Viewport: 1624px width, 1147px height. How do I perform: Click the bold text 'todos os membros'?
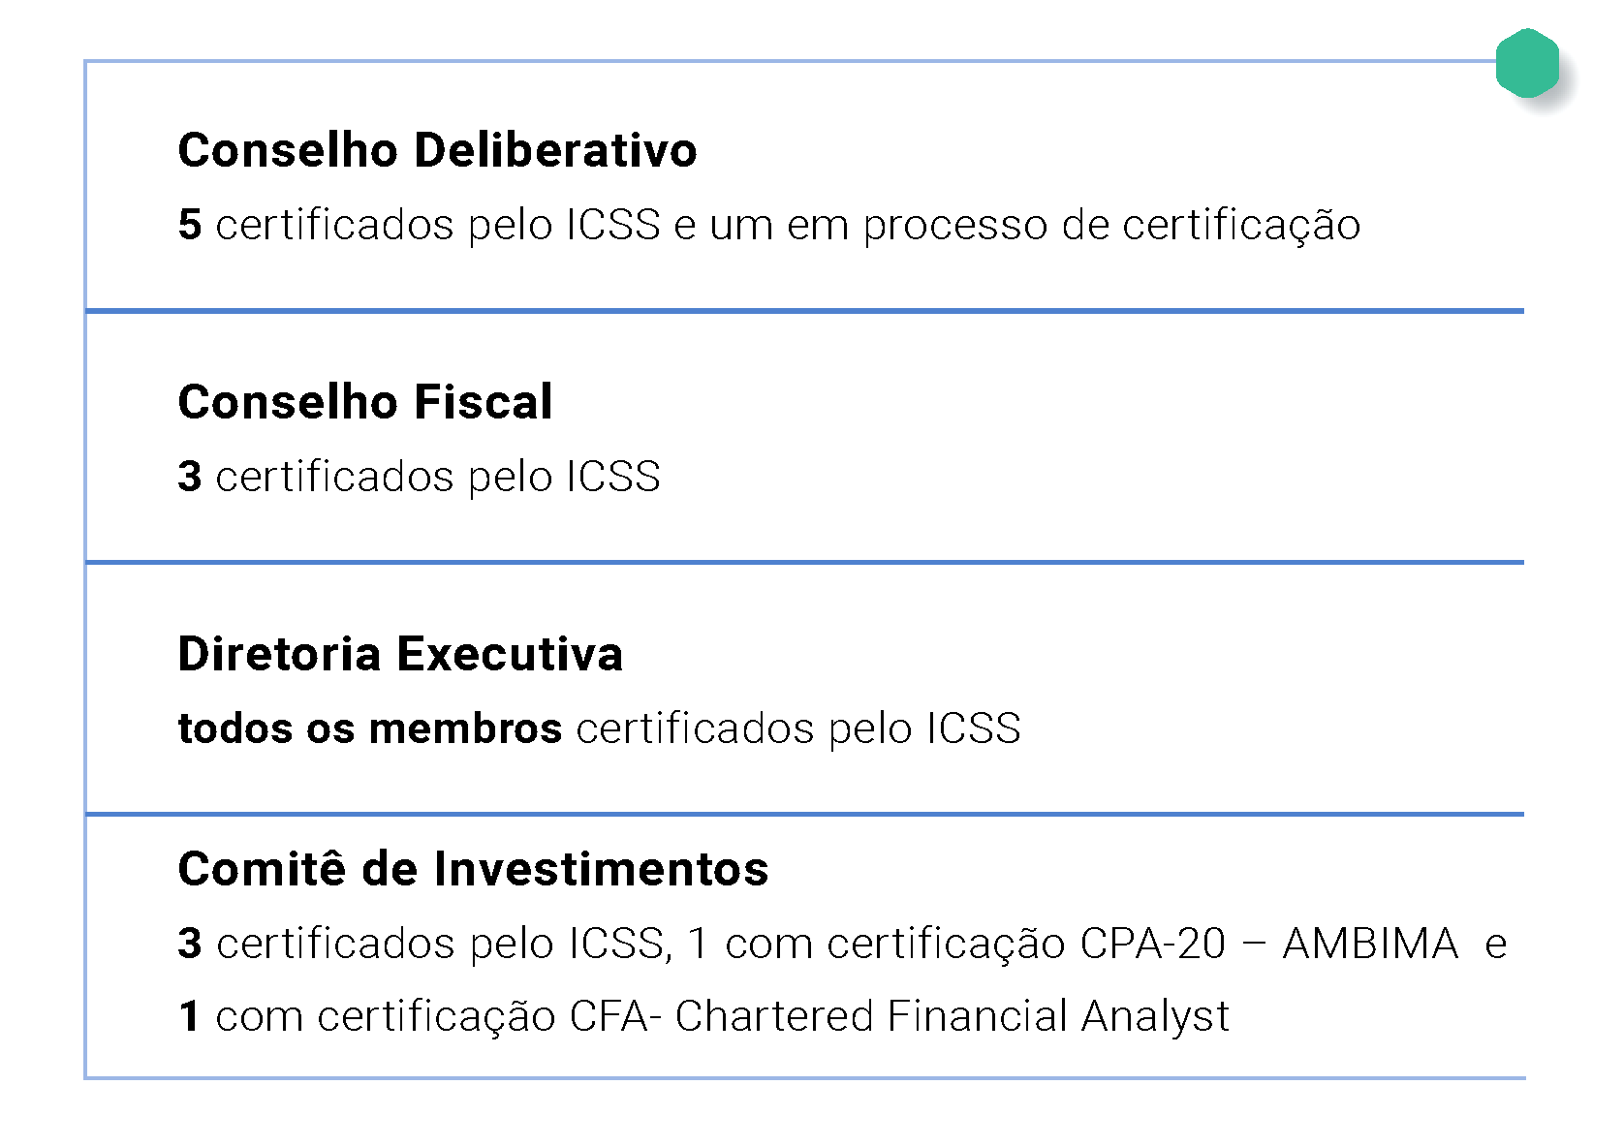[370, 728]
